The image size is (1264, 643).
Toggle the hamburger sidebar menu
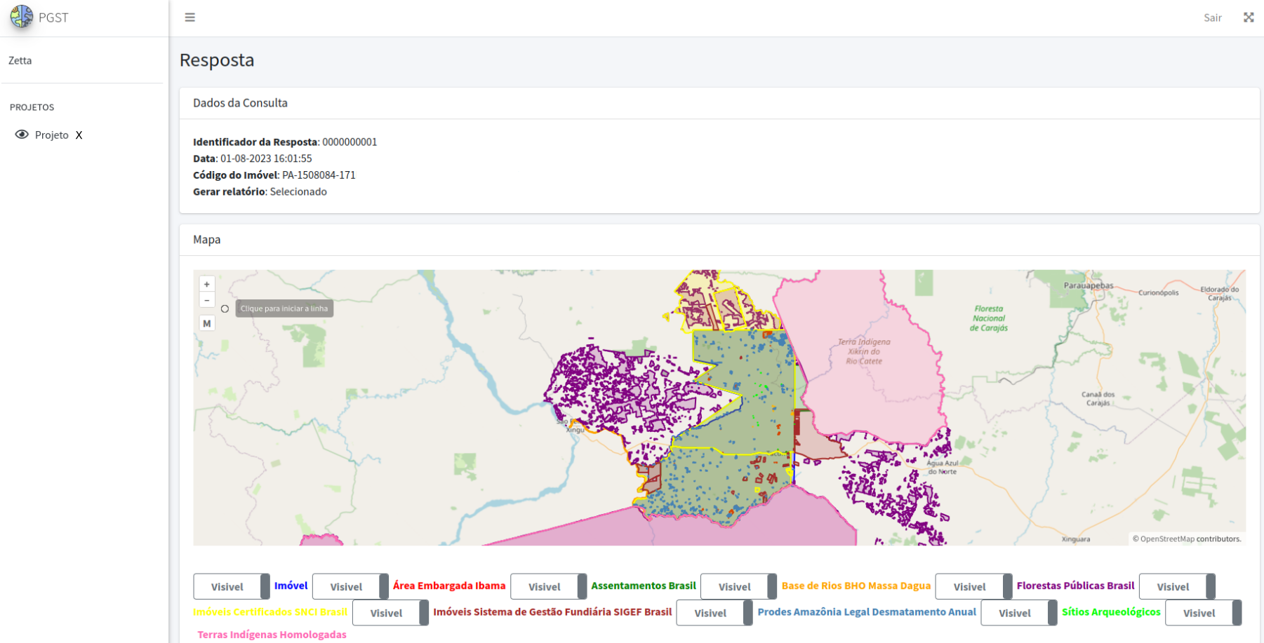[x=189, y=18]
